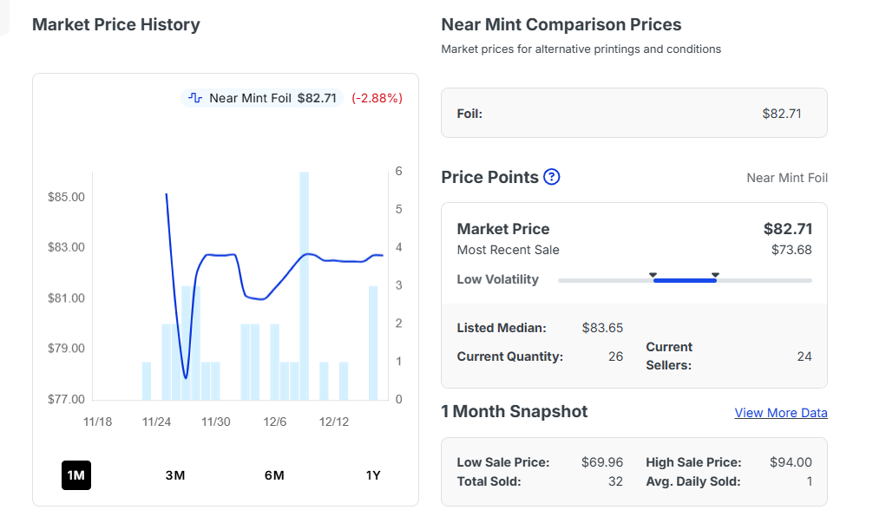Click the red -2.88% price change

[x=377, y=98]
